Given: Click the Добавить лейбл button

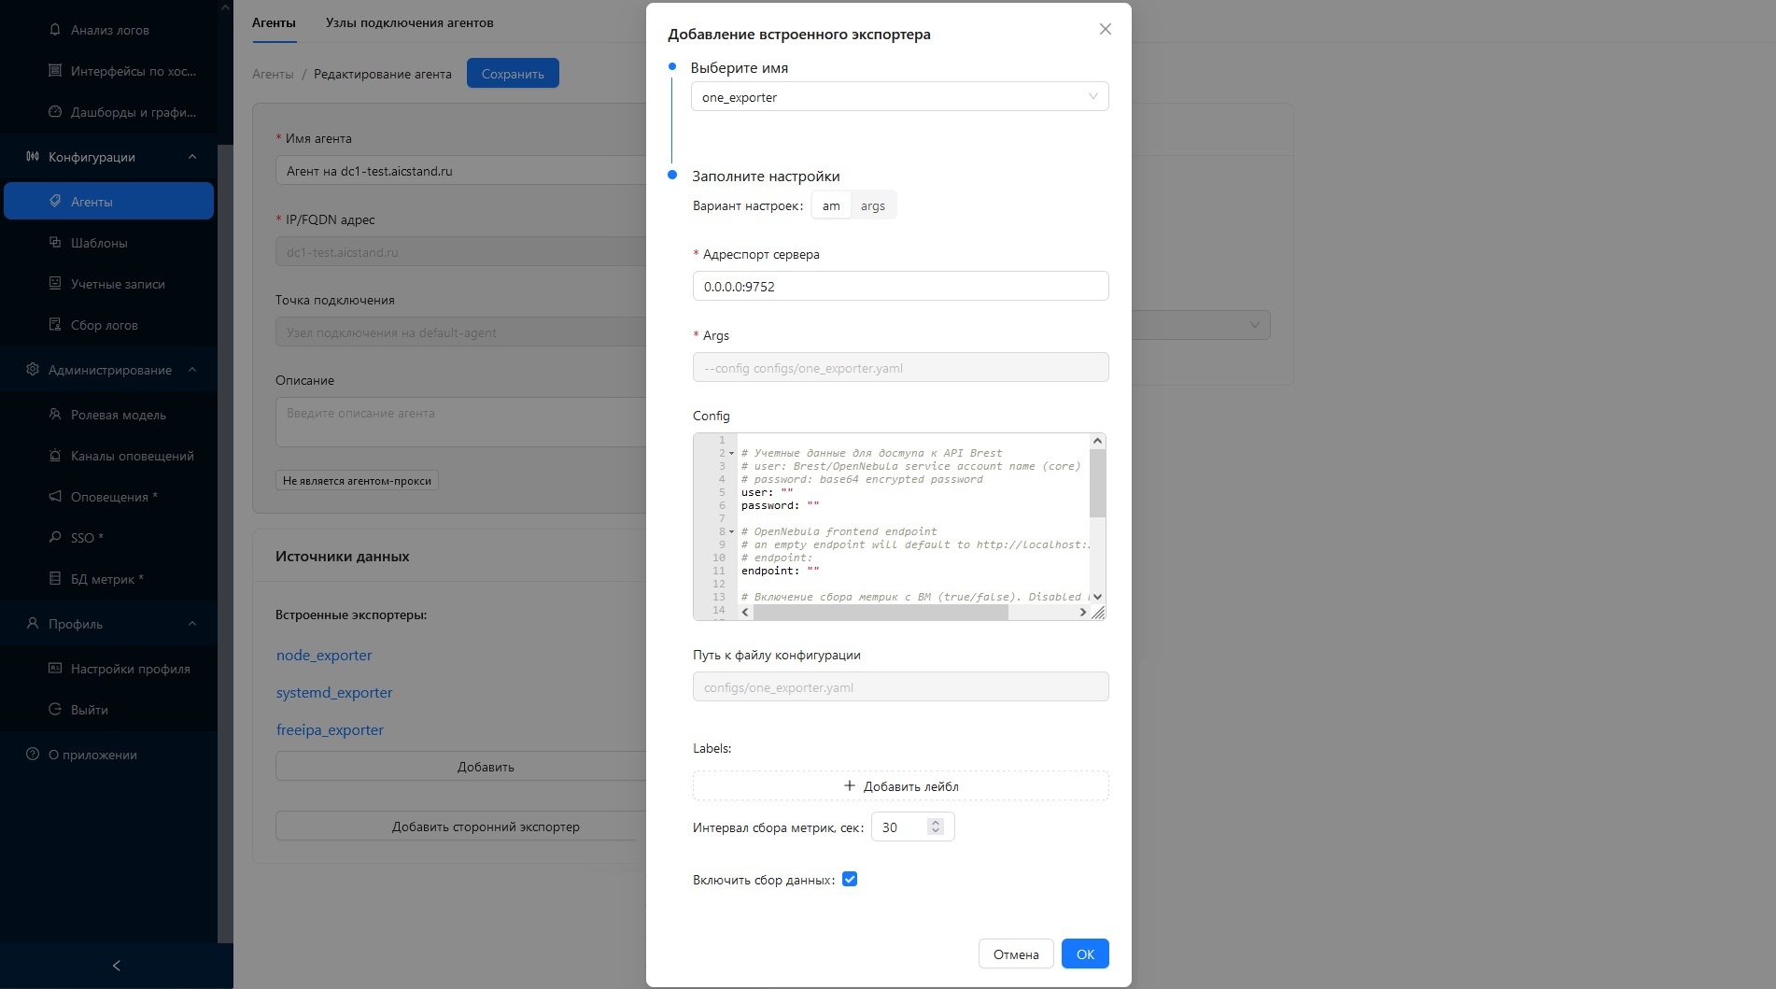Looking at the screenshot, I should click(900, 786).
